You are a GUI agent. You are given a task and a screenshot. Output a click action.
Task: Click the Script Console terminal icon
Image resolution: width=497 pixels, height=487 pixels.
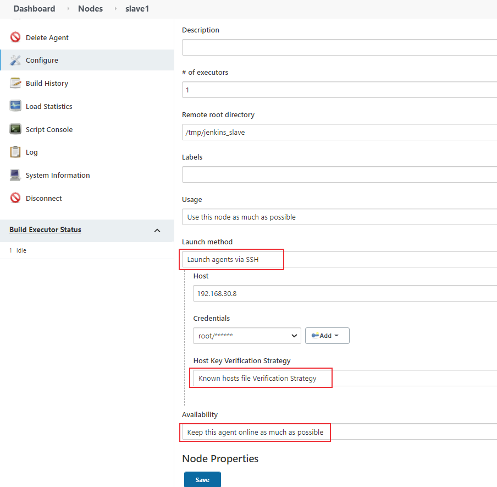click(15, 129)
